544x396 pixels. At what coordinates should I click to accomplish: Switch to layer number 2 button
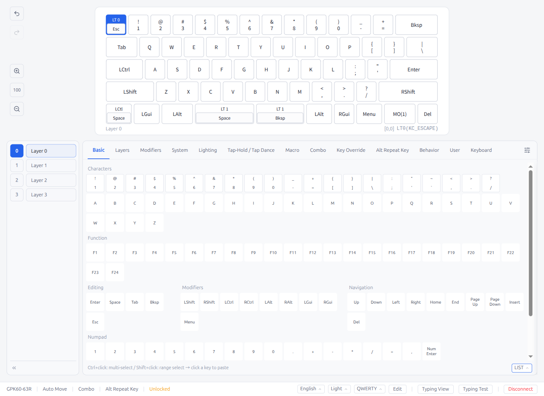click(x=17, y=180)
